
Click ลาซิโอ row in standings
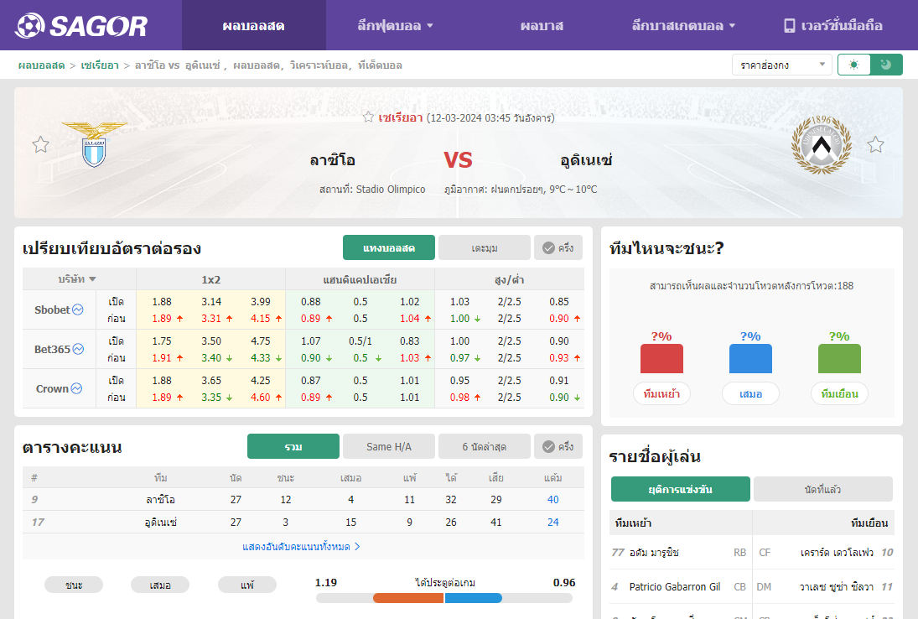click(x=303, y=500)
